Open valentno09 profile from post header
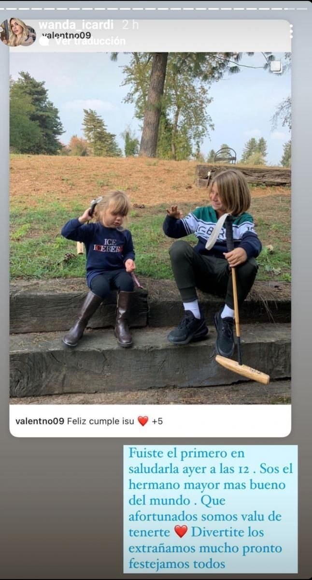The width and height of the screenshot is (312, 580). (66, 35)
